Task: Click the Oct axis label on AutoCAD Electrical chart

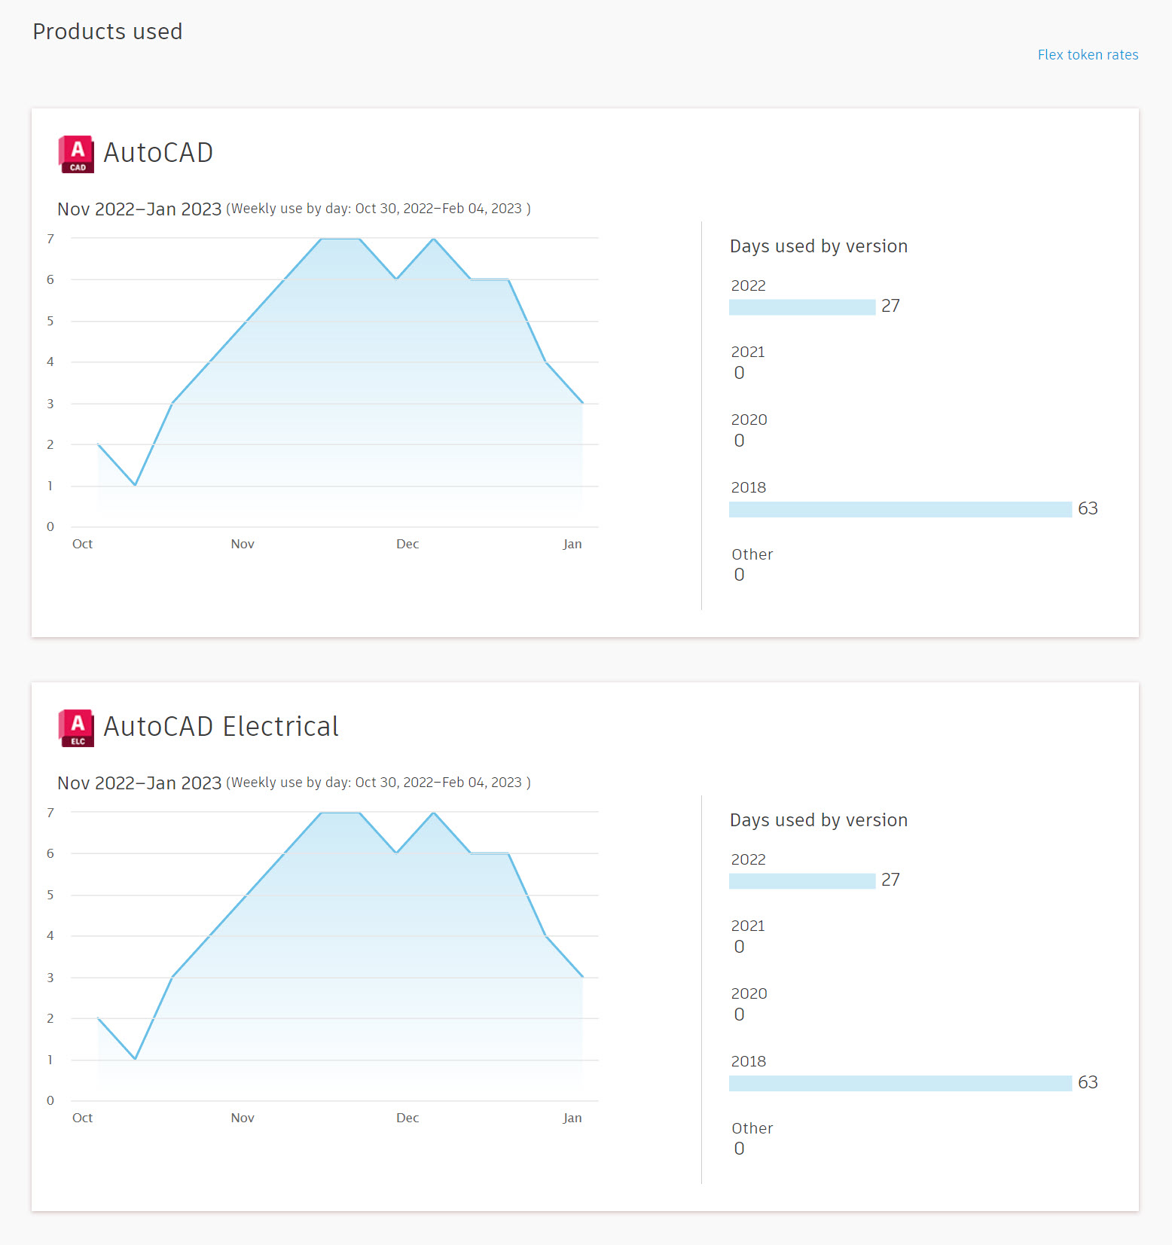Action: click(82, 1118)
